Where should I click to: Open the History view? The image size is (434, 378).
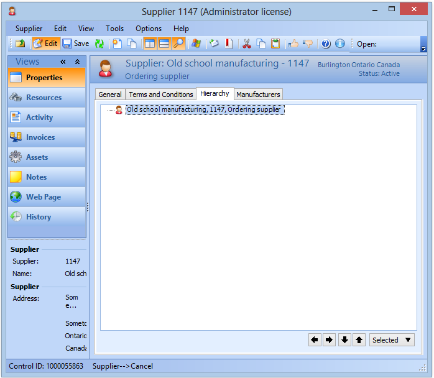(x=47, y=217)
